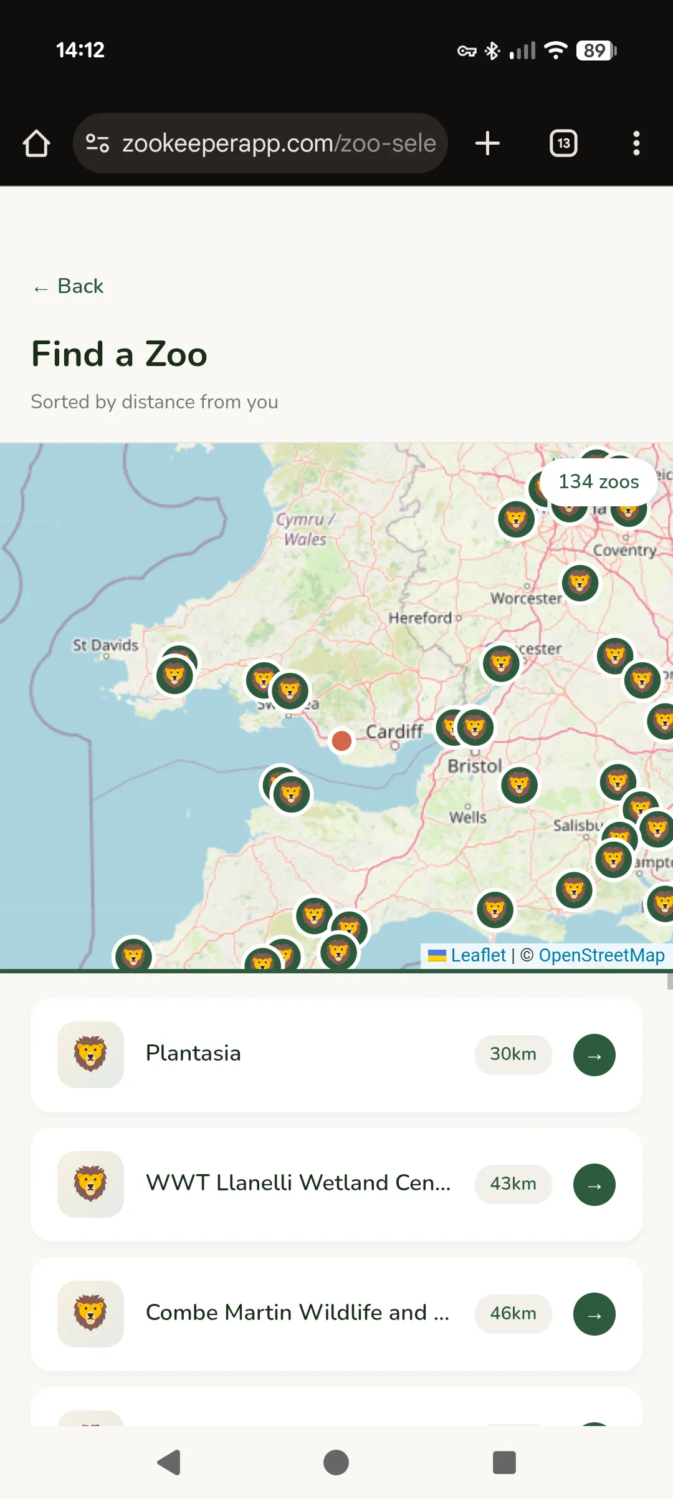Open the Leaflet attribution link
The height and width of the screenshot is (1499, 673).
[x=478, y=955]
